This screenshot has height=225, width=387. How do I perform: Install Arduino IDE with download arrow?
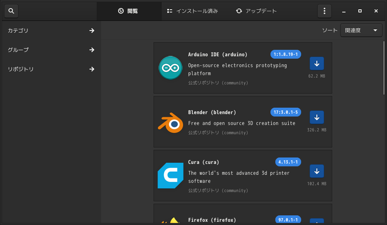pyautogui.click(x=317, y=63)
